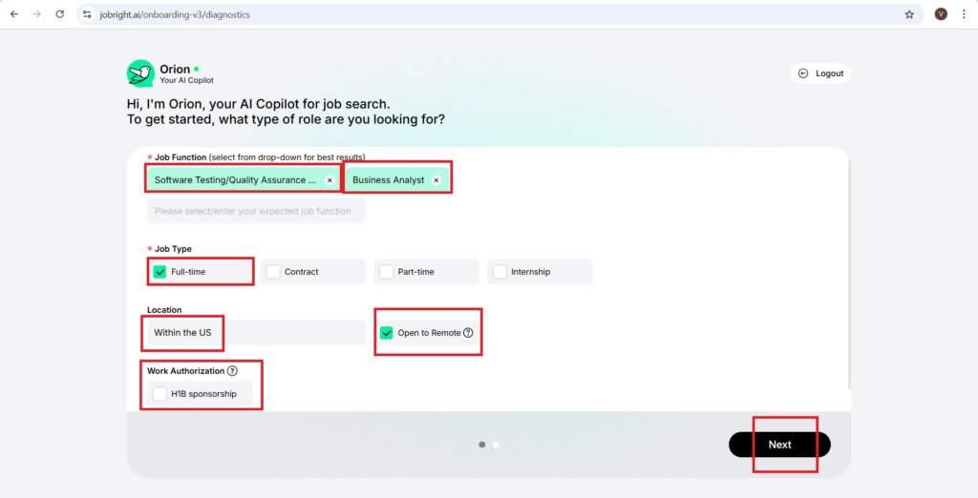Enable H1B sponsorship checkbox
Screen dimensions: 978x498
[x=159, y=393]
